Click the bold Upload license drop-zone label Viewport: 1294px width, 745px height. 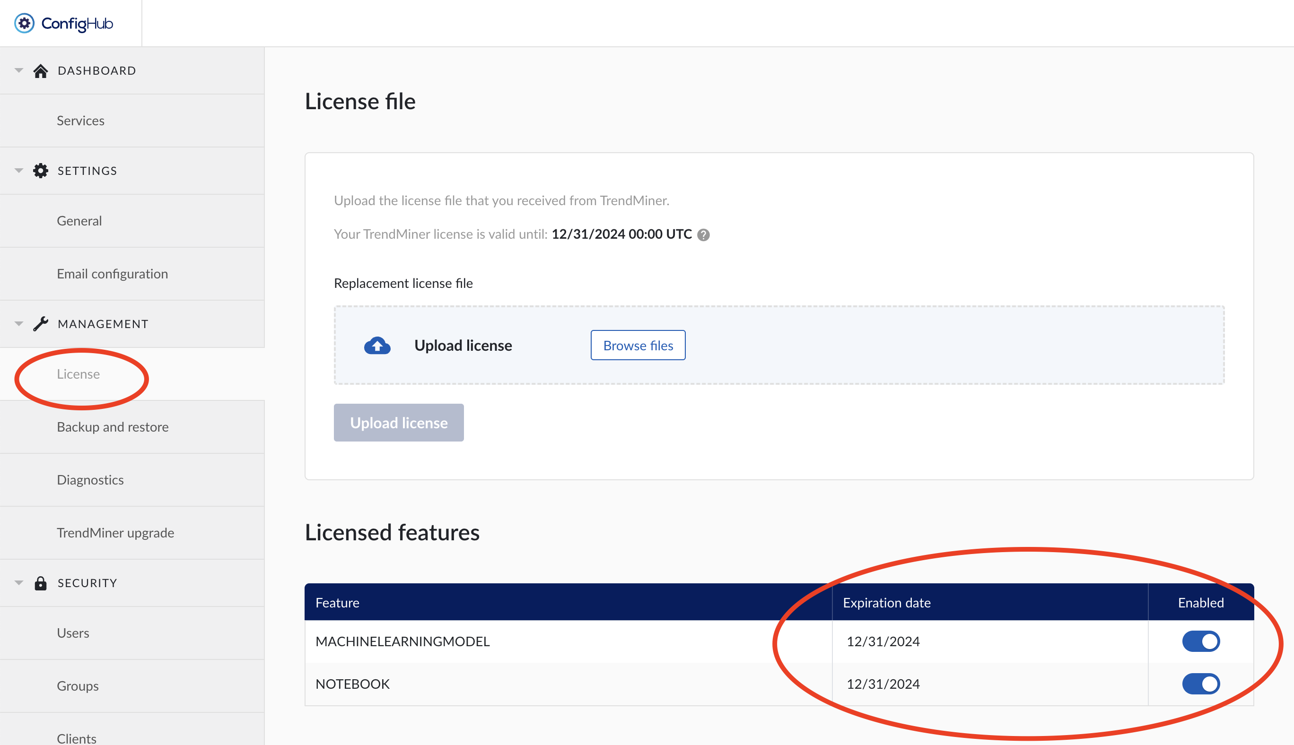pos(463,346)
